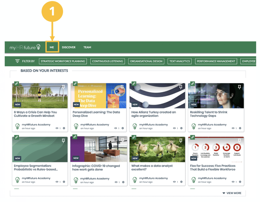Open the ME tab

52,47
